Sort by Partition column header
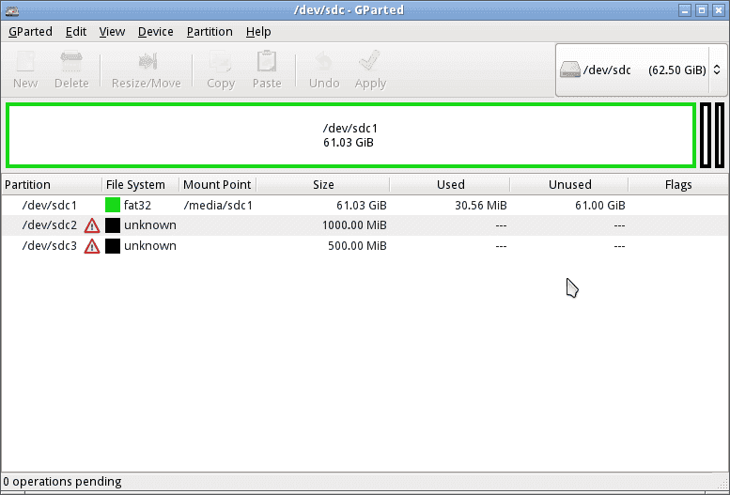 click(52, 185)
